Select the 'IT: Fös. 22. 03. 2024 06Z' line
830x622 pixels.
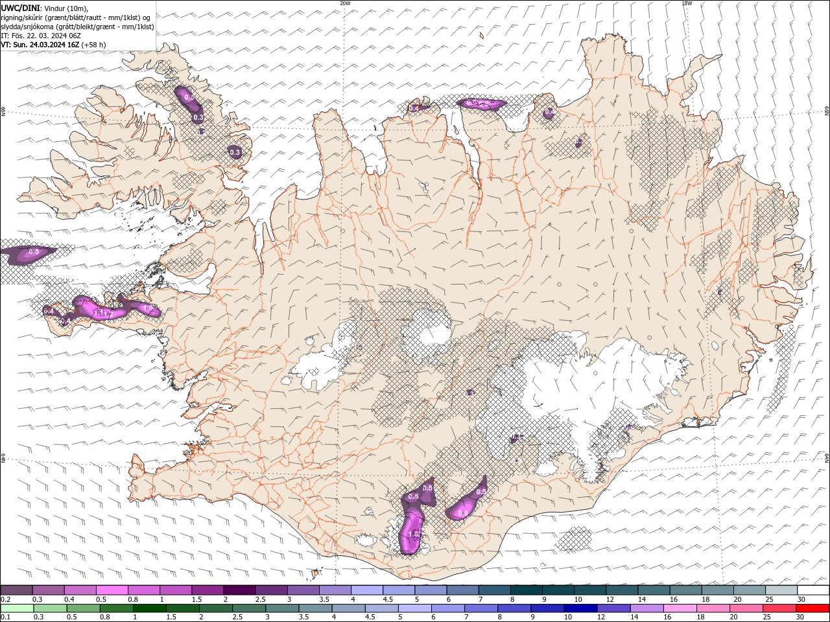(40, 36)
